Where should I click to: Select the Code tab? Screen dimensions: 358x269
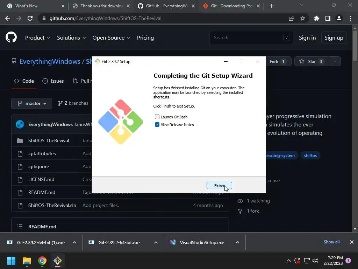click(x=24, y=81)
